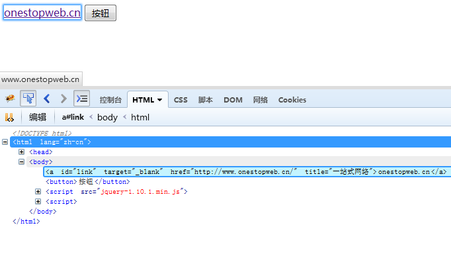Select html in the breadcrumb path
This screenshot has height=256, width=451.
[140, 117]
